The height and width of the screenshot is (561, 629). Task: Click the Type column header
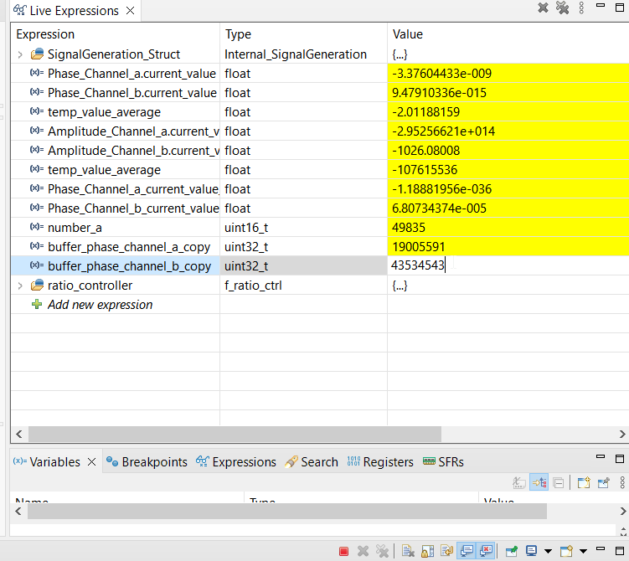pyautogui.click(x=303, y=34)
